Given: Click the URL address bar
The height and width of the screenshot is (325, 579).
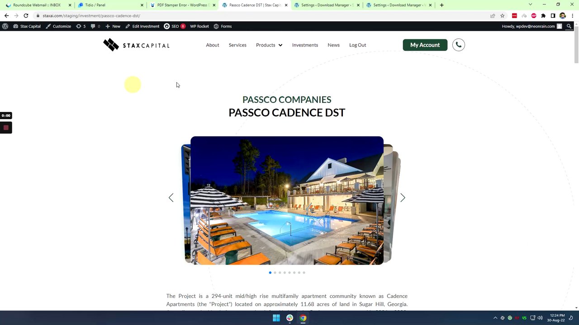Looking at the screenshot, I should [262, 16].
